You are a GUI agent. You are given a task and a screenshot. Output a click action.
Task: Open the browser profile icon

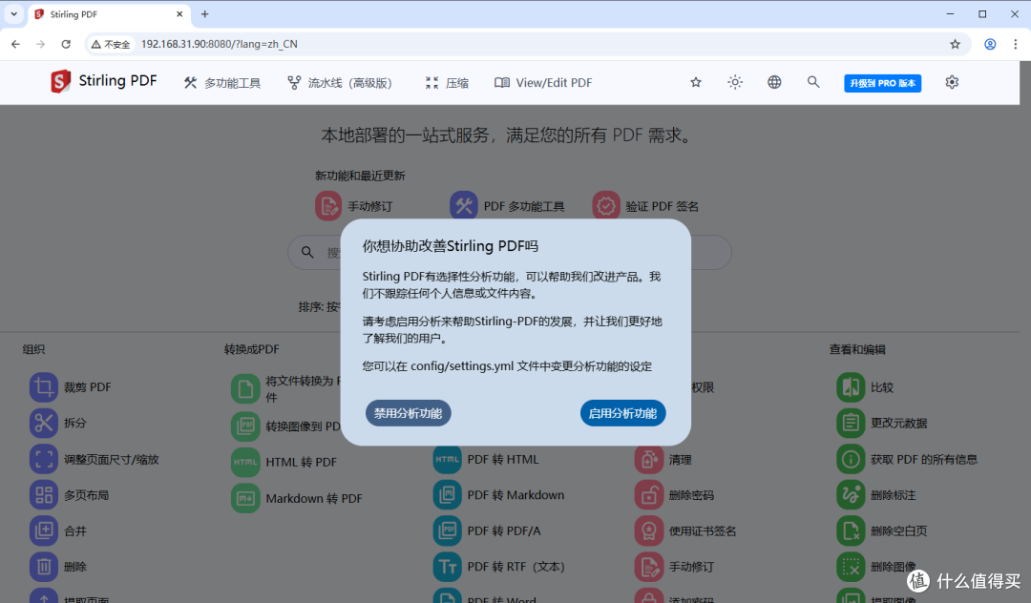coord(990,44)
